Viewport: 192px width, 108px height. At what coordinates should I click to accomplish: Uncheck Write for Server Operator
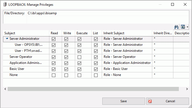click(x=66, y=57)
